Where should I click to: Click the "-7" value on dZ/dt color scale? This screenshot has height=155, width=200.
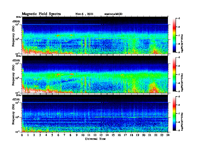click(x=179, y=113)
